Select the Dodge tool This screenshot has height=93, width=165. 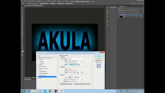pos(22,35)
